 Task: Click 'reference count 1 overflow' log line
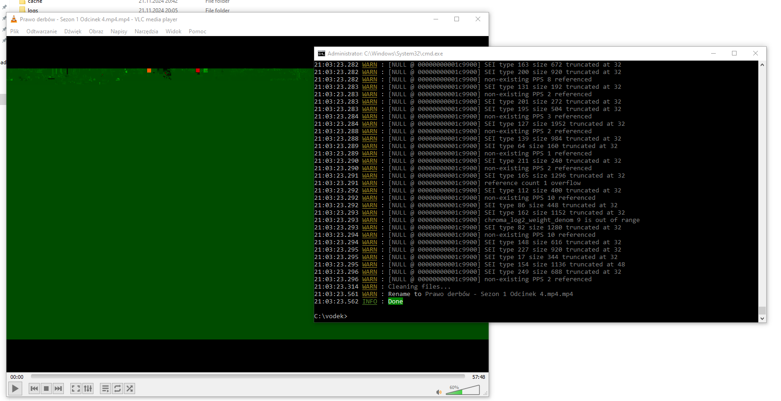533,183
